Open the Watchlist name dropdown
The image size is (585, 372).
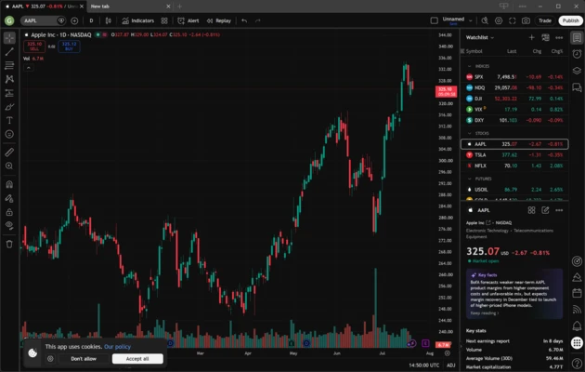[x=480, y=37]
